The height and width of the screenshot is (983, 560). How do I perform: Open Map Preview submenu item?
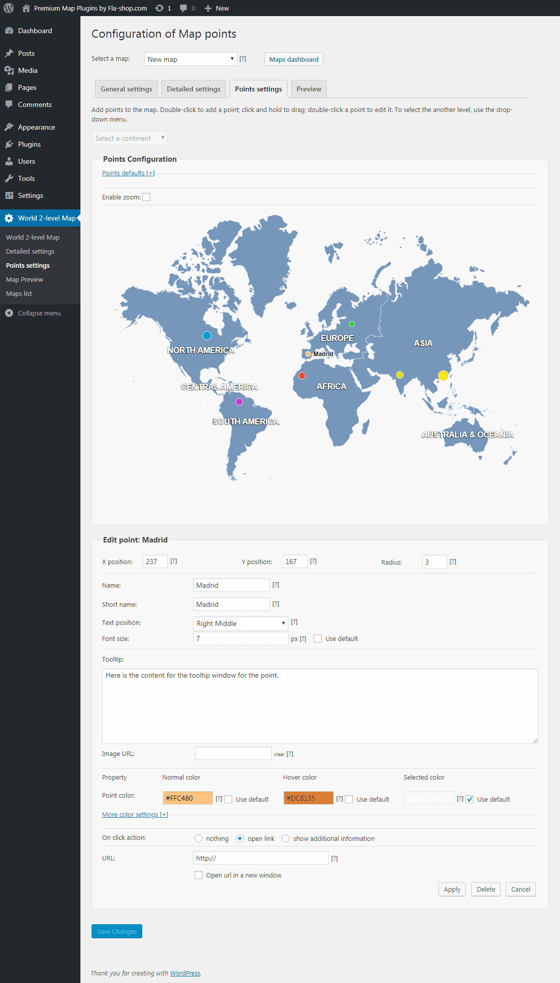25,279
